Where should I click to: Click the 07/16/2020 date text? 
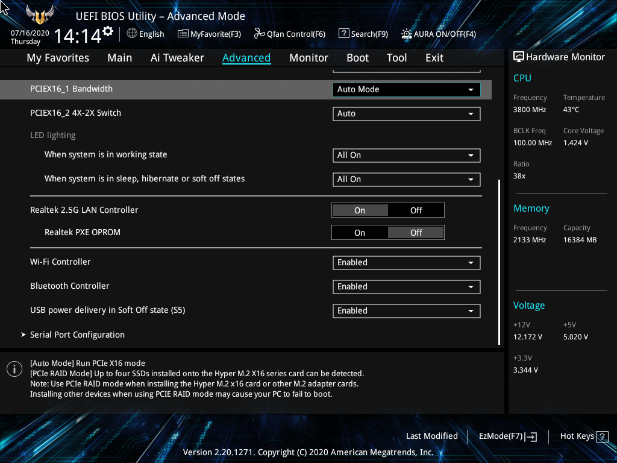tap(30, 33)
